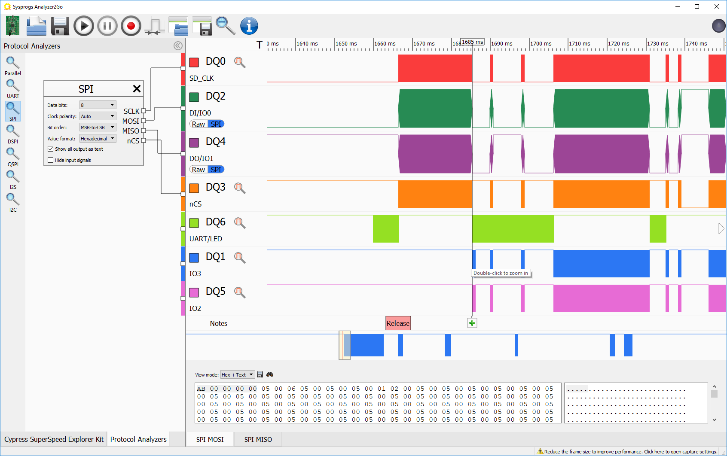Start playback with the play button
727x456 pixels.
pyautogui.click(x=84, y=26)
